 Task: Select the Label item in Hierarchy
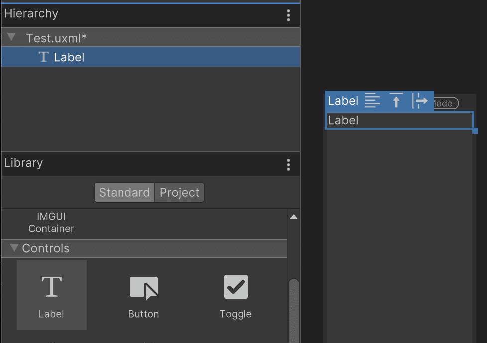point(69,57)
